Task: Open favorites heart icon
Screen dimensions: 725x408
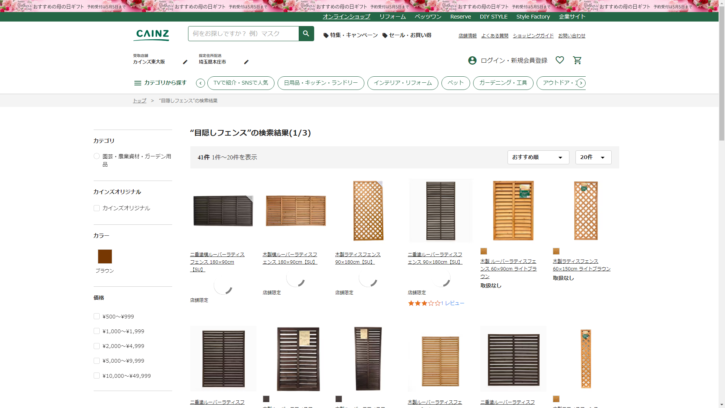Action: coord(560,60)
